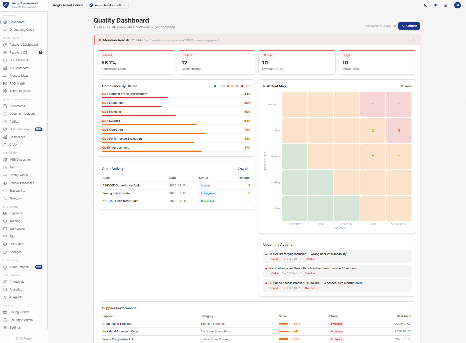
Task: Click the Suppliers icon
Action: click(5, 213)
